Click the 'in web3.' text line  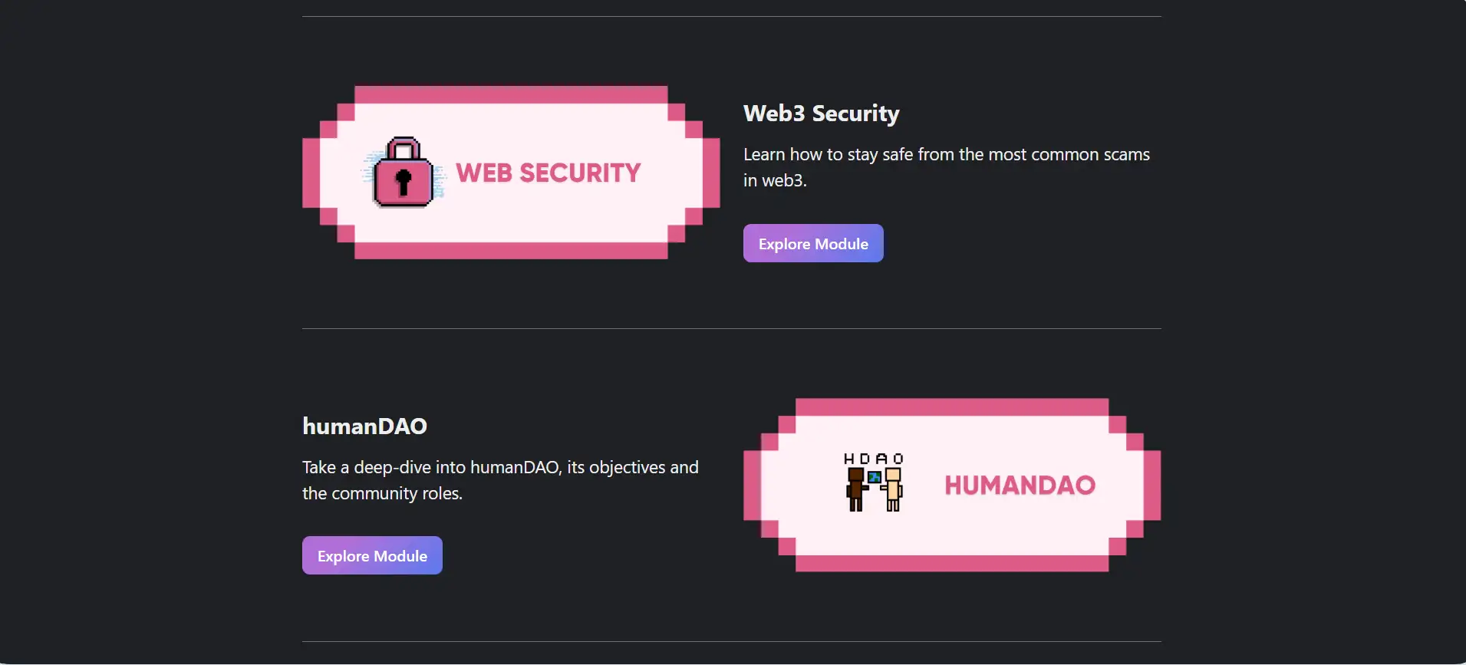coord(775,181)
